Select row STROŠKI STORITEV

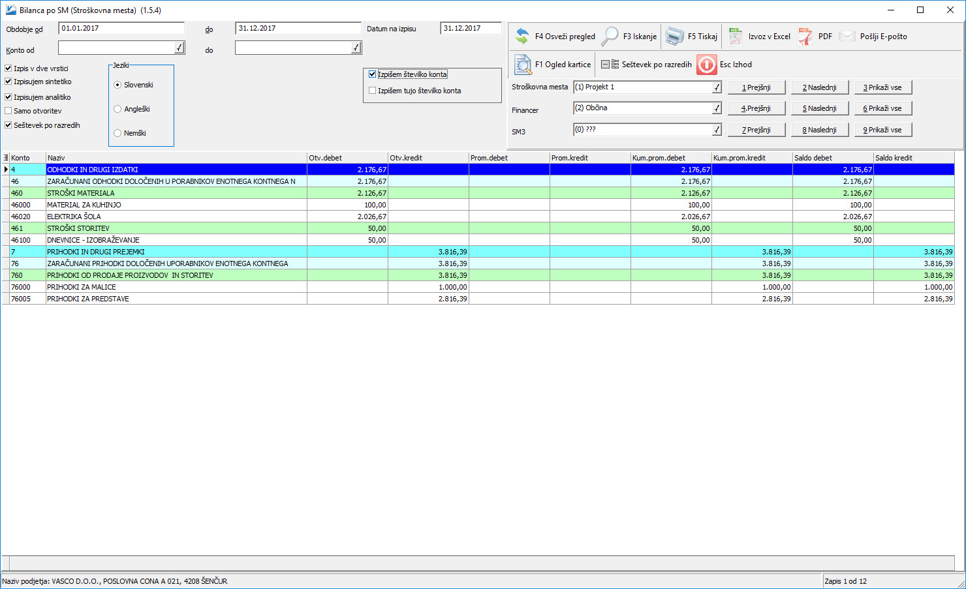478,228
